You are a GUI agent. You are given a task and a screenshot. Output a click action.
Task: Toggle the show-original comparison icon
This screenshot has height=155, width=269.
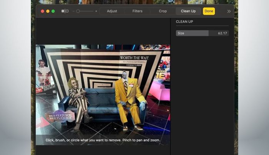click(65, 11)
